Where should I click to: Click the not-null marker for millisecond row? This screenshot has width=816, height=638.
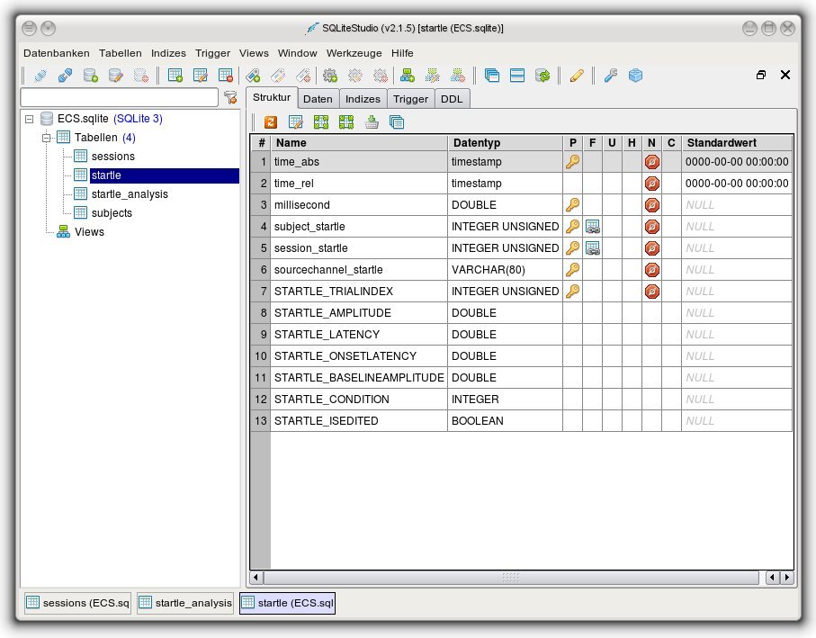tap(652, 205)
